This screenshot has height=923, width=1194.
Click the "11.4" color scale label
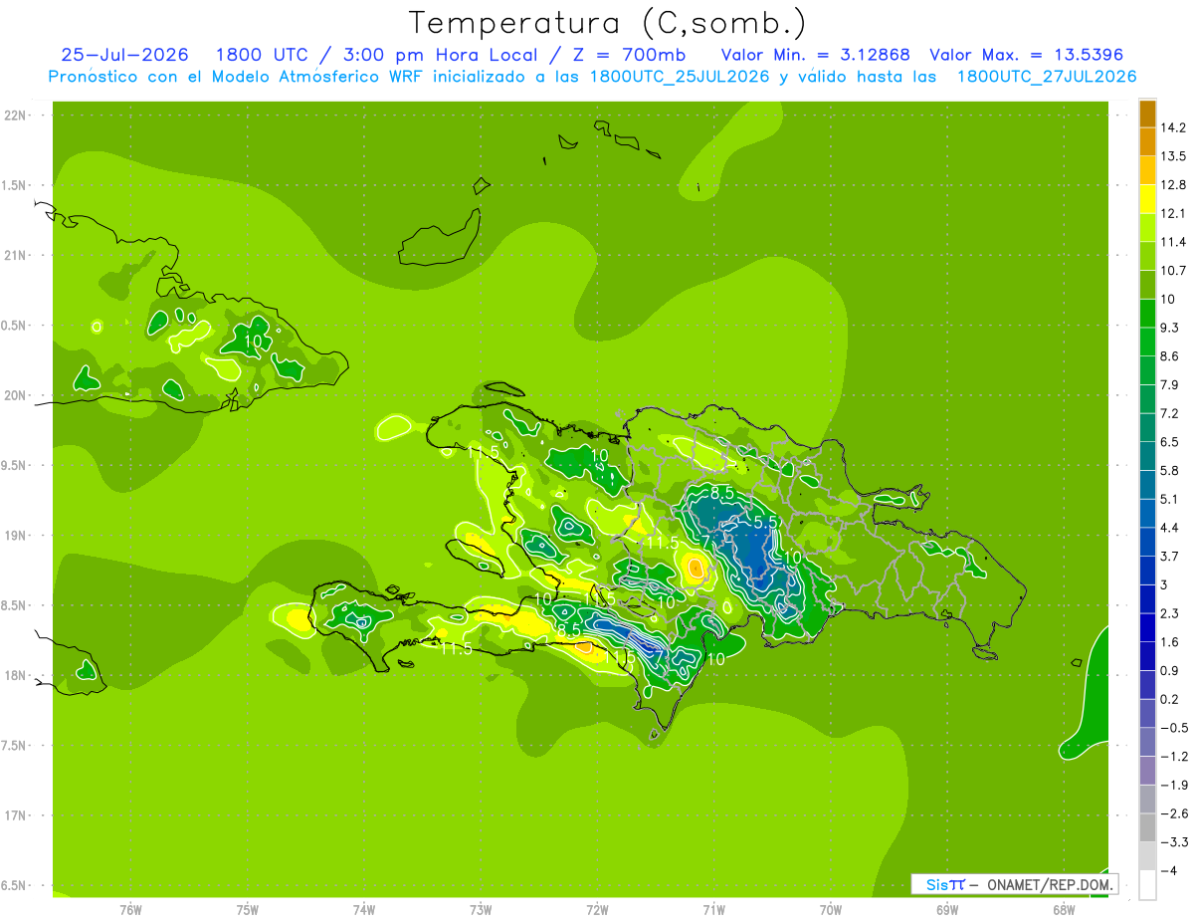[x=1173, y=242]
